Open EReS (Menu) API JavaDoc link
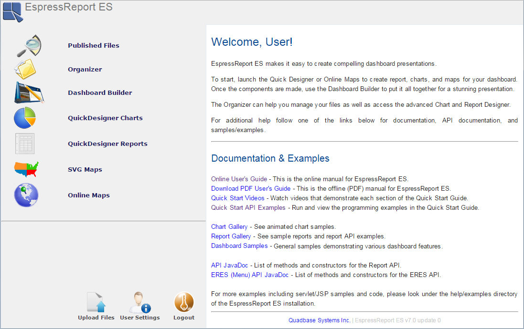The image size is (524, 329). pos(250,275)
